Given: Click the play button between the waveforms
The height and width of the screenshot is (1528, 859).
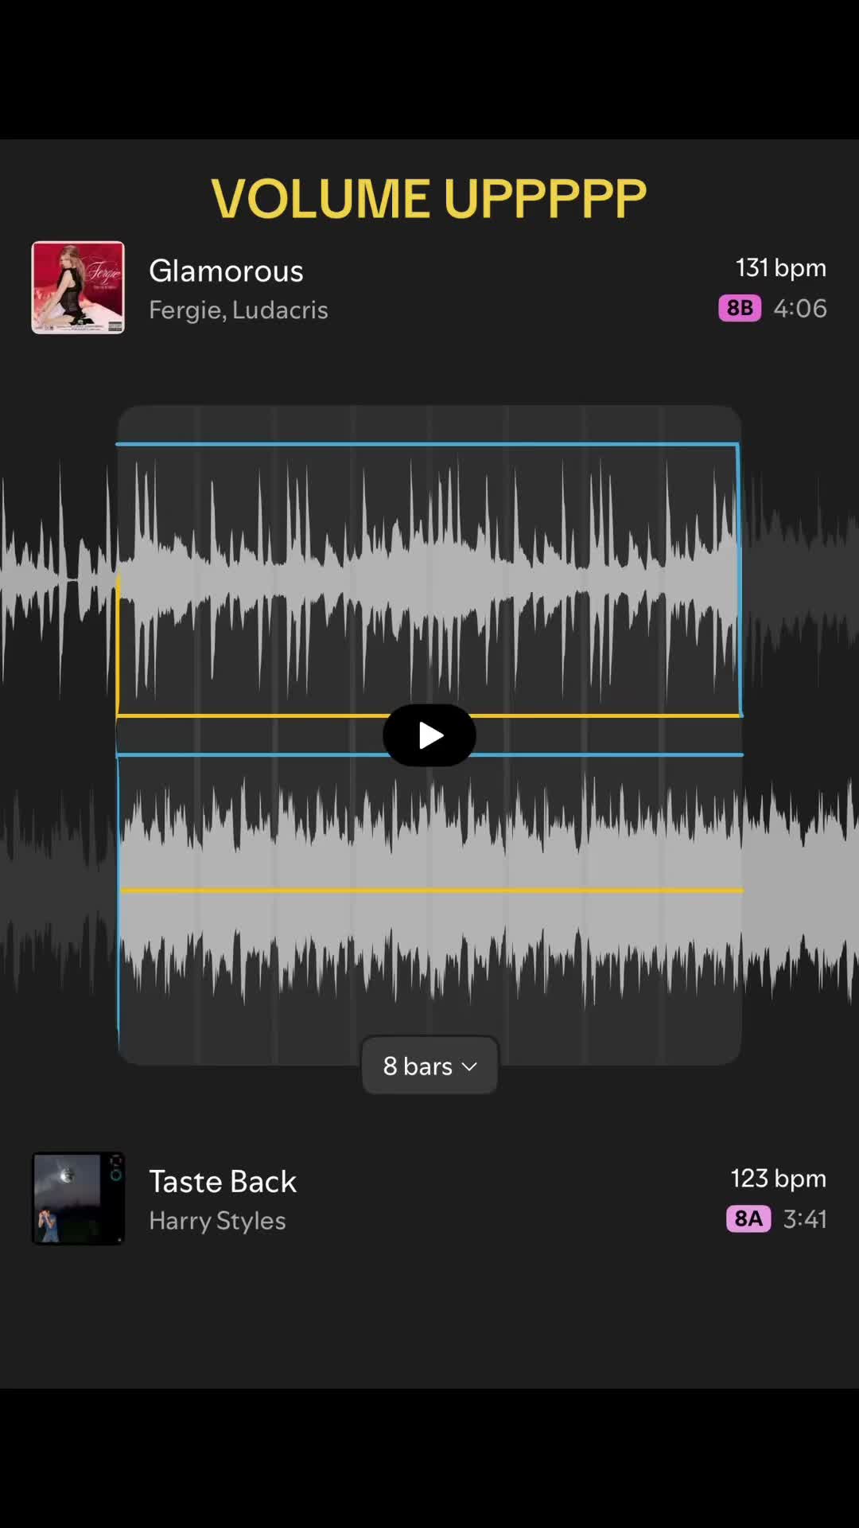Looking at the screenshot, I should (x=429, y=735).
